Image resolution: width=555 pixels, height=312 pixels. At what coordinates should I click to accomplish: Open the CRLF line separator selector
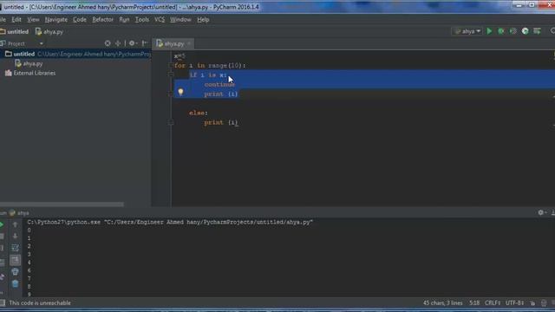click(x=493, y=303)
